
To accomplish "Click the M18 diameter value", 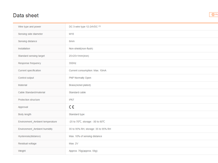I will click(72, 34).
